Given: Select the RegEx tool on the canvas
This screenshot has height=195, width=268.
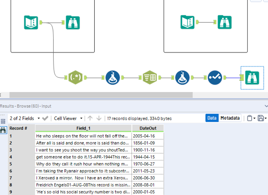Looking at the screenshot, I should (x=75, y=77).
